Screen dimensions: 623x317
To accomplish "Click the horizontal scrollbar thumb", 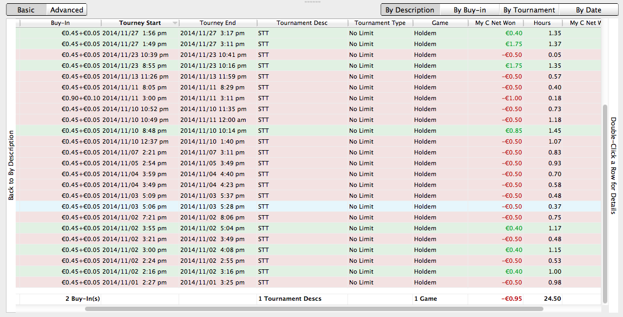I will 314,309.
